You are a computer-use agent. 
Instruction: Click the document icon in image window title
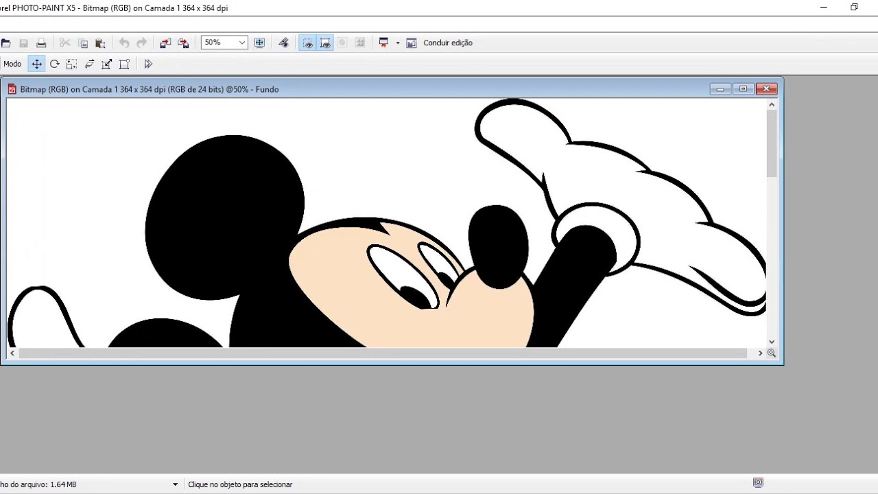(12, 89)
